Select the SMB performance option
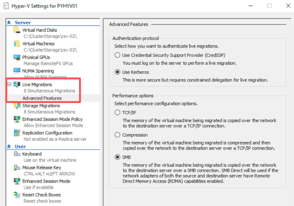Image resolution: width=294 pixels, height=206 pixels. tap(117, 157)
